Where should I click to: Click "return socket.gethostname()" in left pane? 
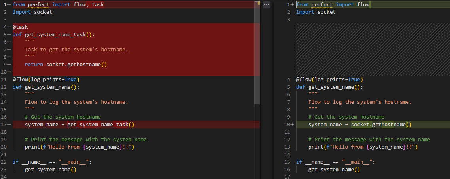(x=66, y=65)
